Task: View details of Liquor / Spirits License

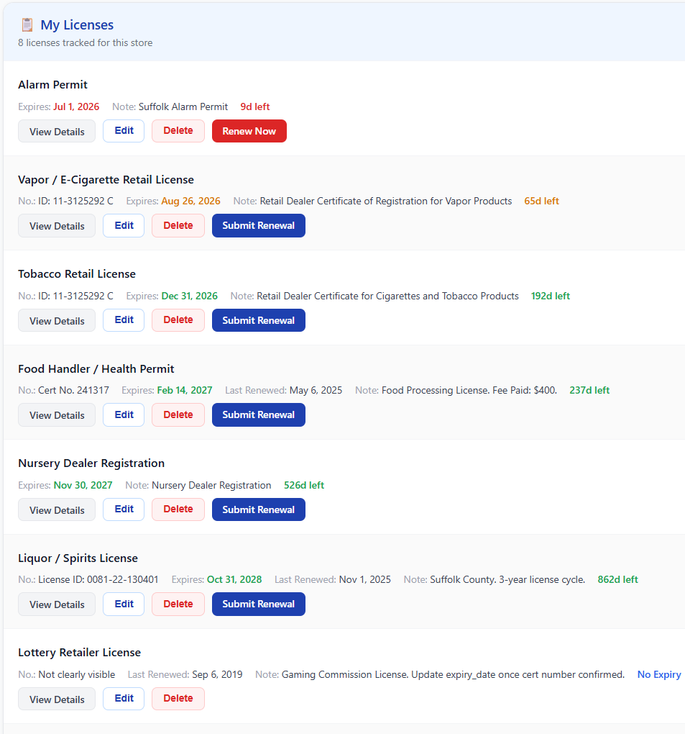Action: click(x=57, y=604)
